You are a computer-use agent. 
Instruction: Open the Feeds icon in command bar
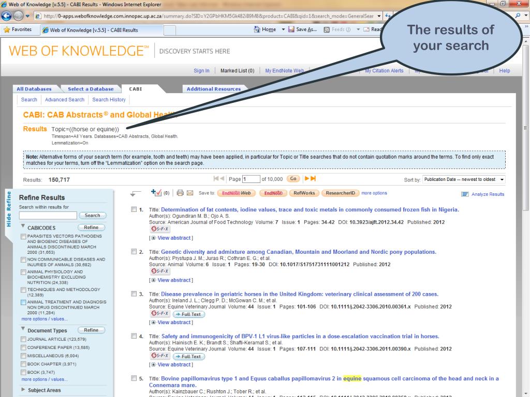tap(327, 29)
